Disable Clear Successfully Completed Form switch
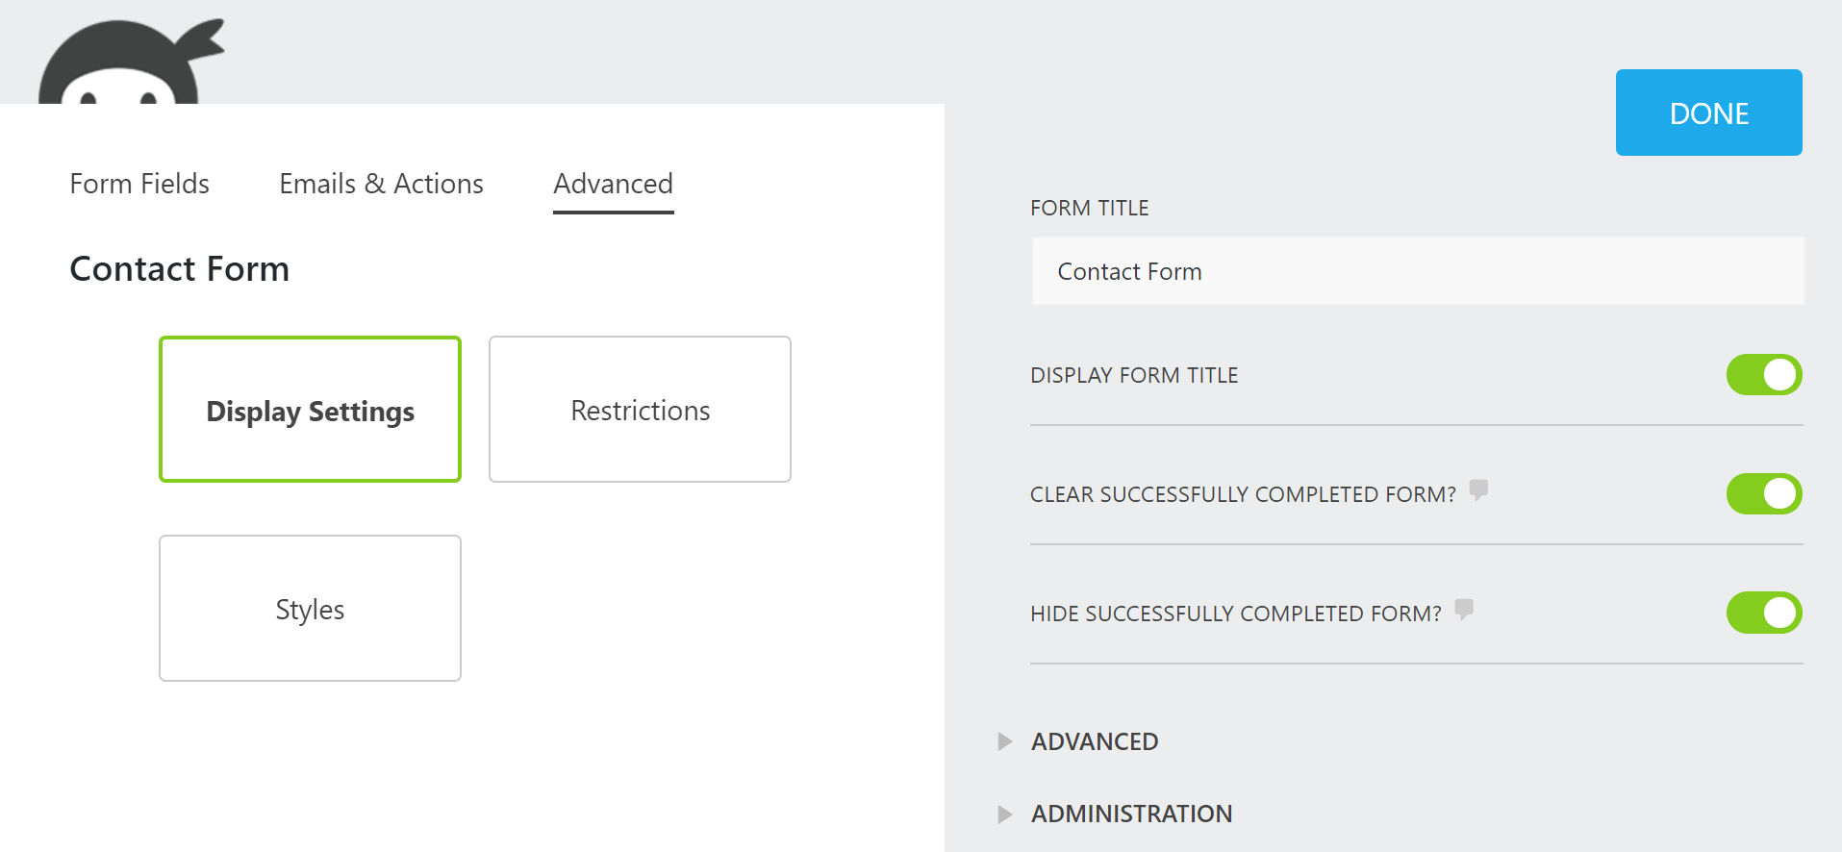 (1763, 494)
